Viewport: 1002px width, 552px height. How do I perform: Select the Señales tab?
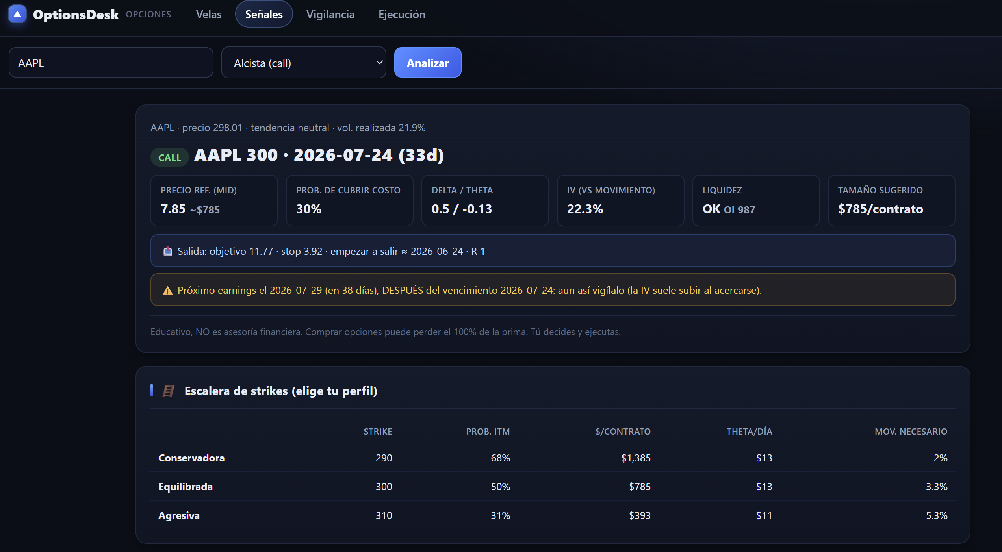(x=264, y=14)
